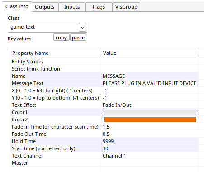The height and width of the screenshot is (172, 204).
Task: Click the Fade In/Out value
Action: pos(117,105)
